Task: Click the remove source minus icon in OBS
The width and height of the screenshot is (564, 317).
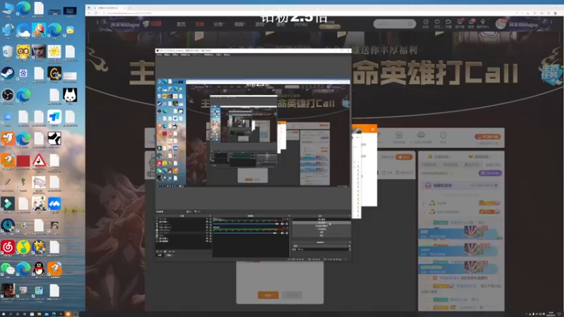Action: click(161, 251)
